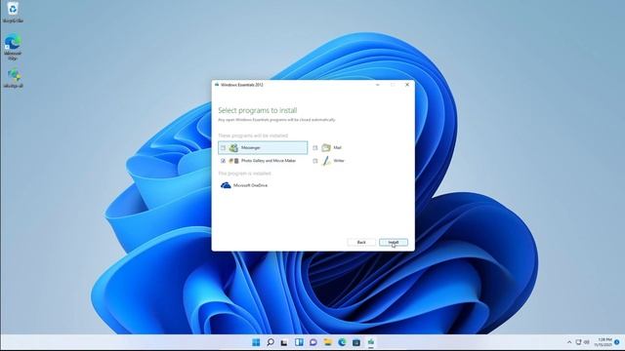Open Chat from the taskbar
This screenshot has height=351, width=625.
point(313,342)
